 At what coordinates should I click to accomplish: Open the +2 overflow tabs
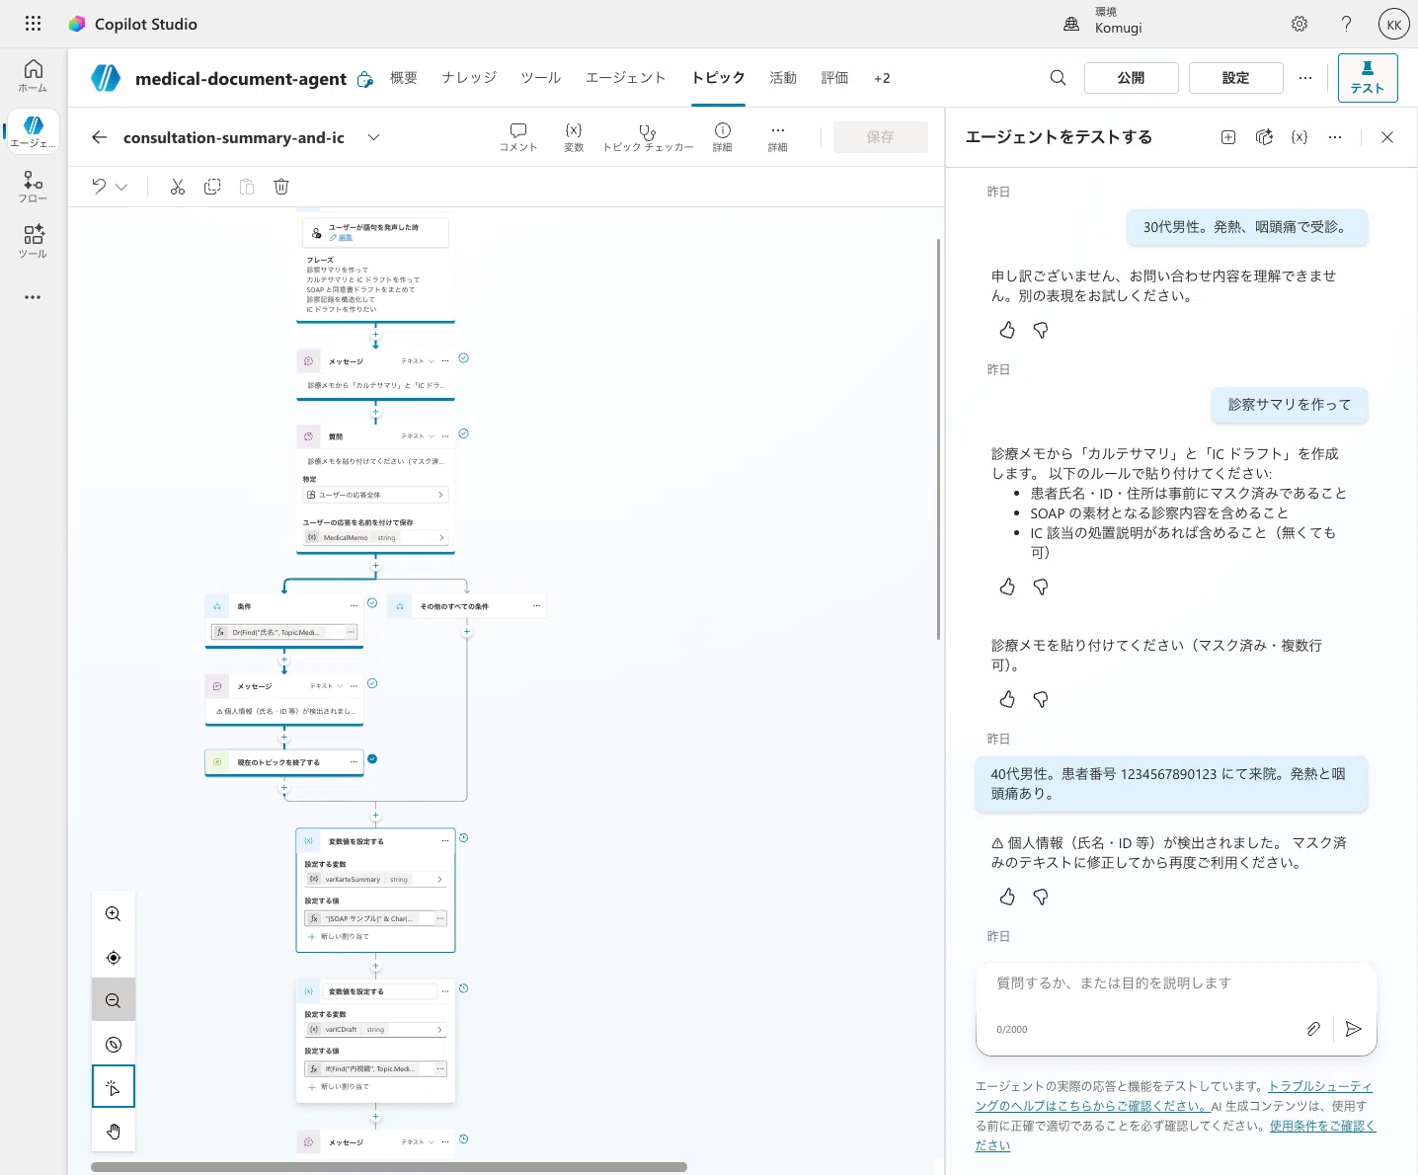click(x=882, y=78)
